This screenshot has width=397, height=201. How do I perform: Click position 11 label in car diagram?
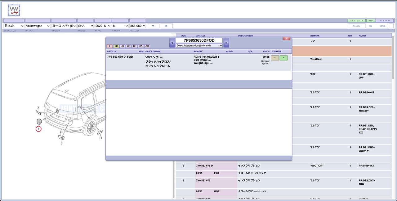(x=100, y=138)
